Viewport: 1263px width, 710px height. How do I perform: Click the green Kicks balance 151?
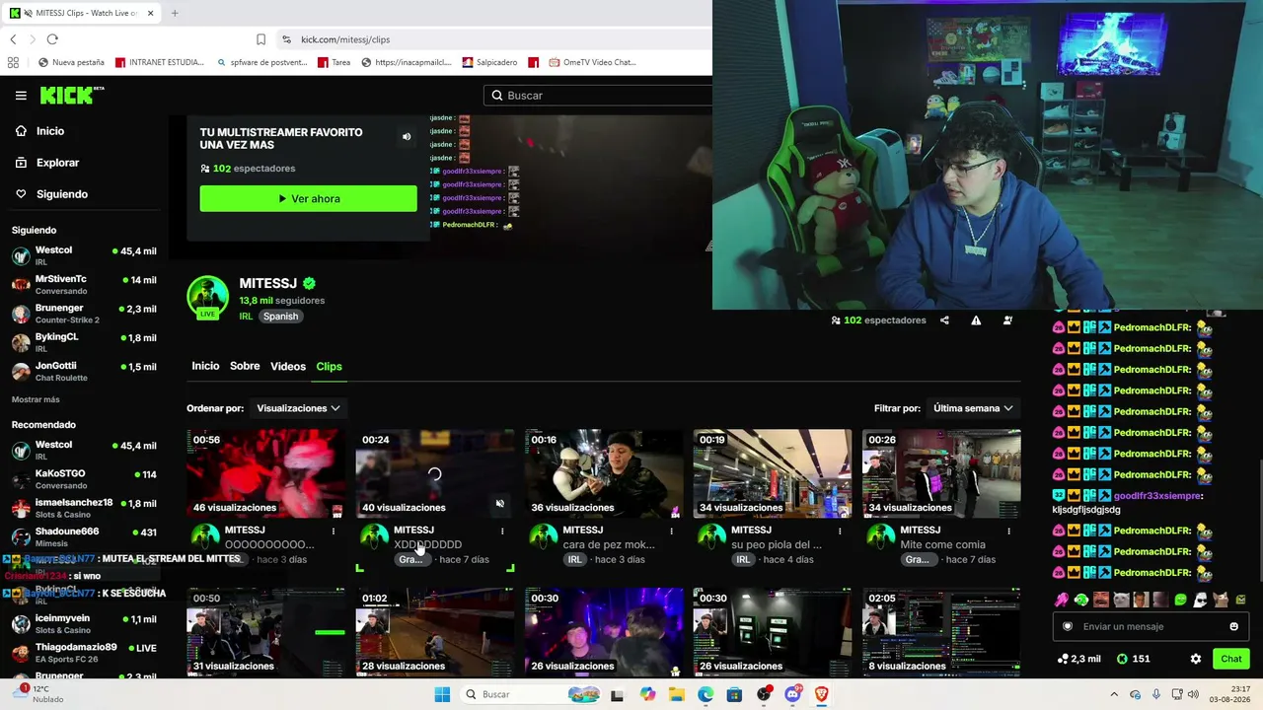click(x=1133, y=659)
